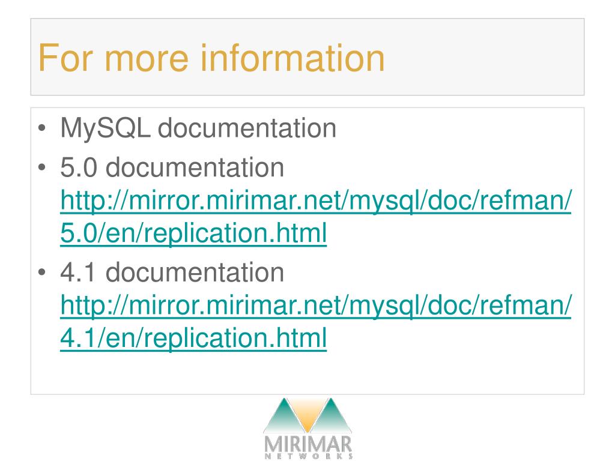The width and height of the screenshot is (615, 461).
Task: Click the NETWORKS text beneath the logo
Action: [308, 456]
